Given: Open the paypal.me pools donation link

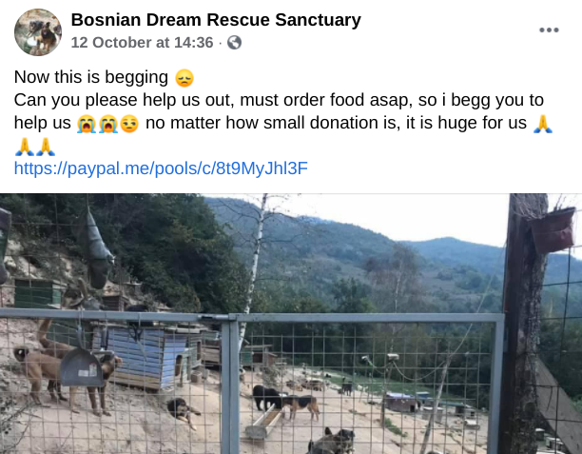Looking at the screenshot, I should [161, 168].
